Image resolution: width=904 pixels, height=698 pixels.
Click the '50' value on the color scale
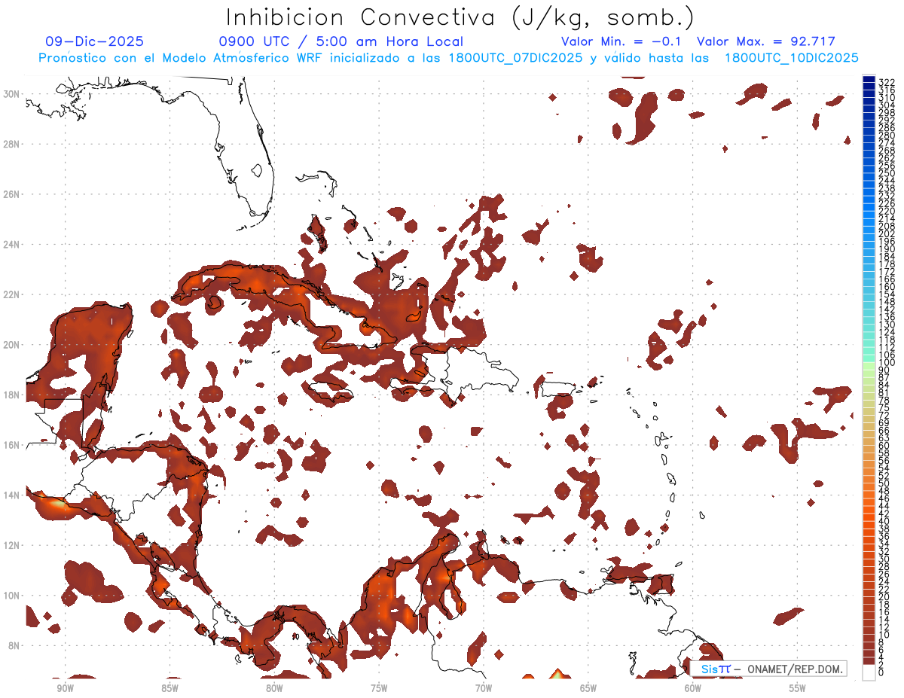884,483
